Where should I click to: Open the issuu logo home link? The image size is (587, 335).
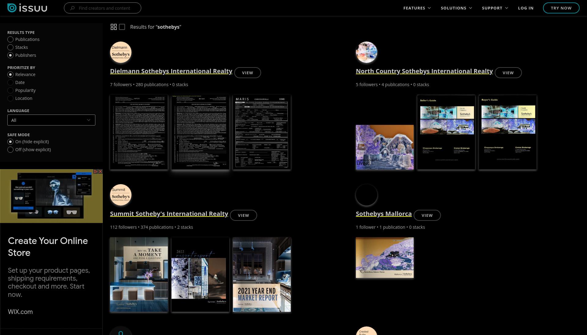(27, 8)
